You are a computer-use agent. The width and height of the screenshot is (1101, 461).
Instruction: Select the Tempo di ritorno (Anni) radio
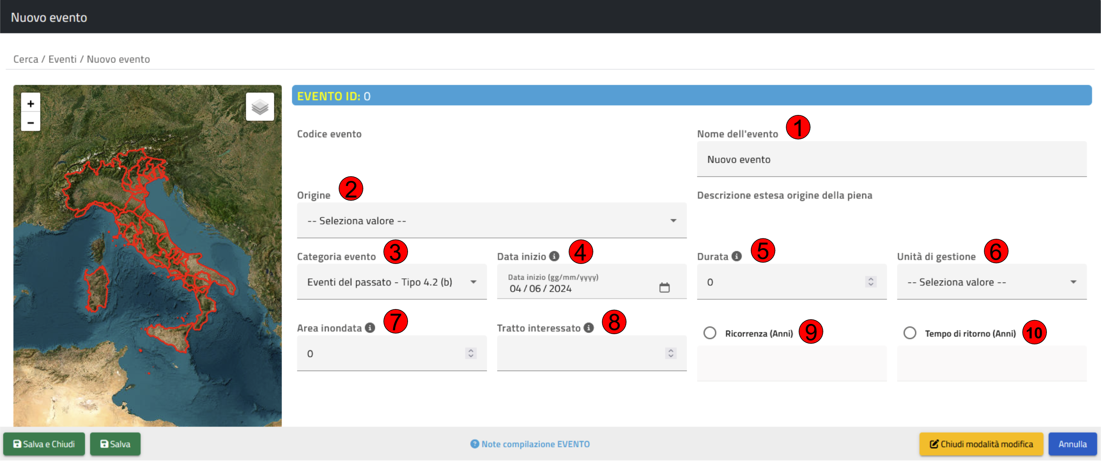(909, 333)
